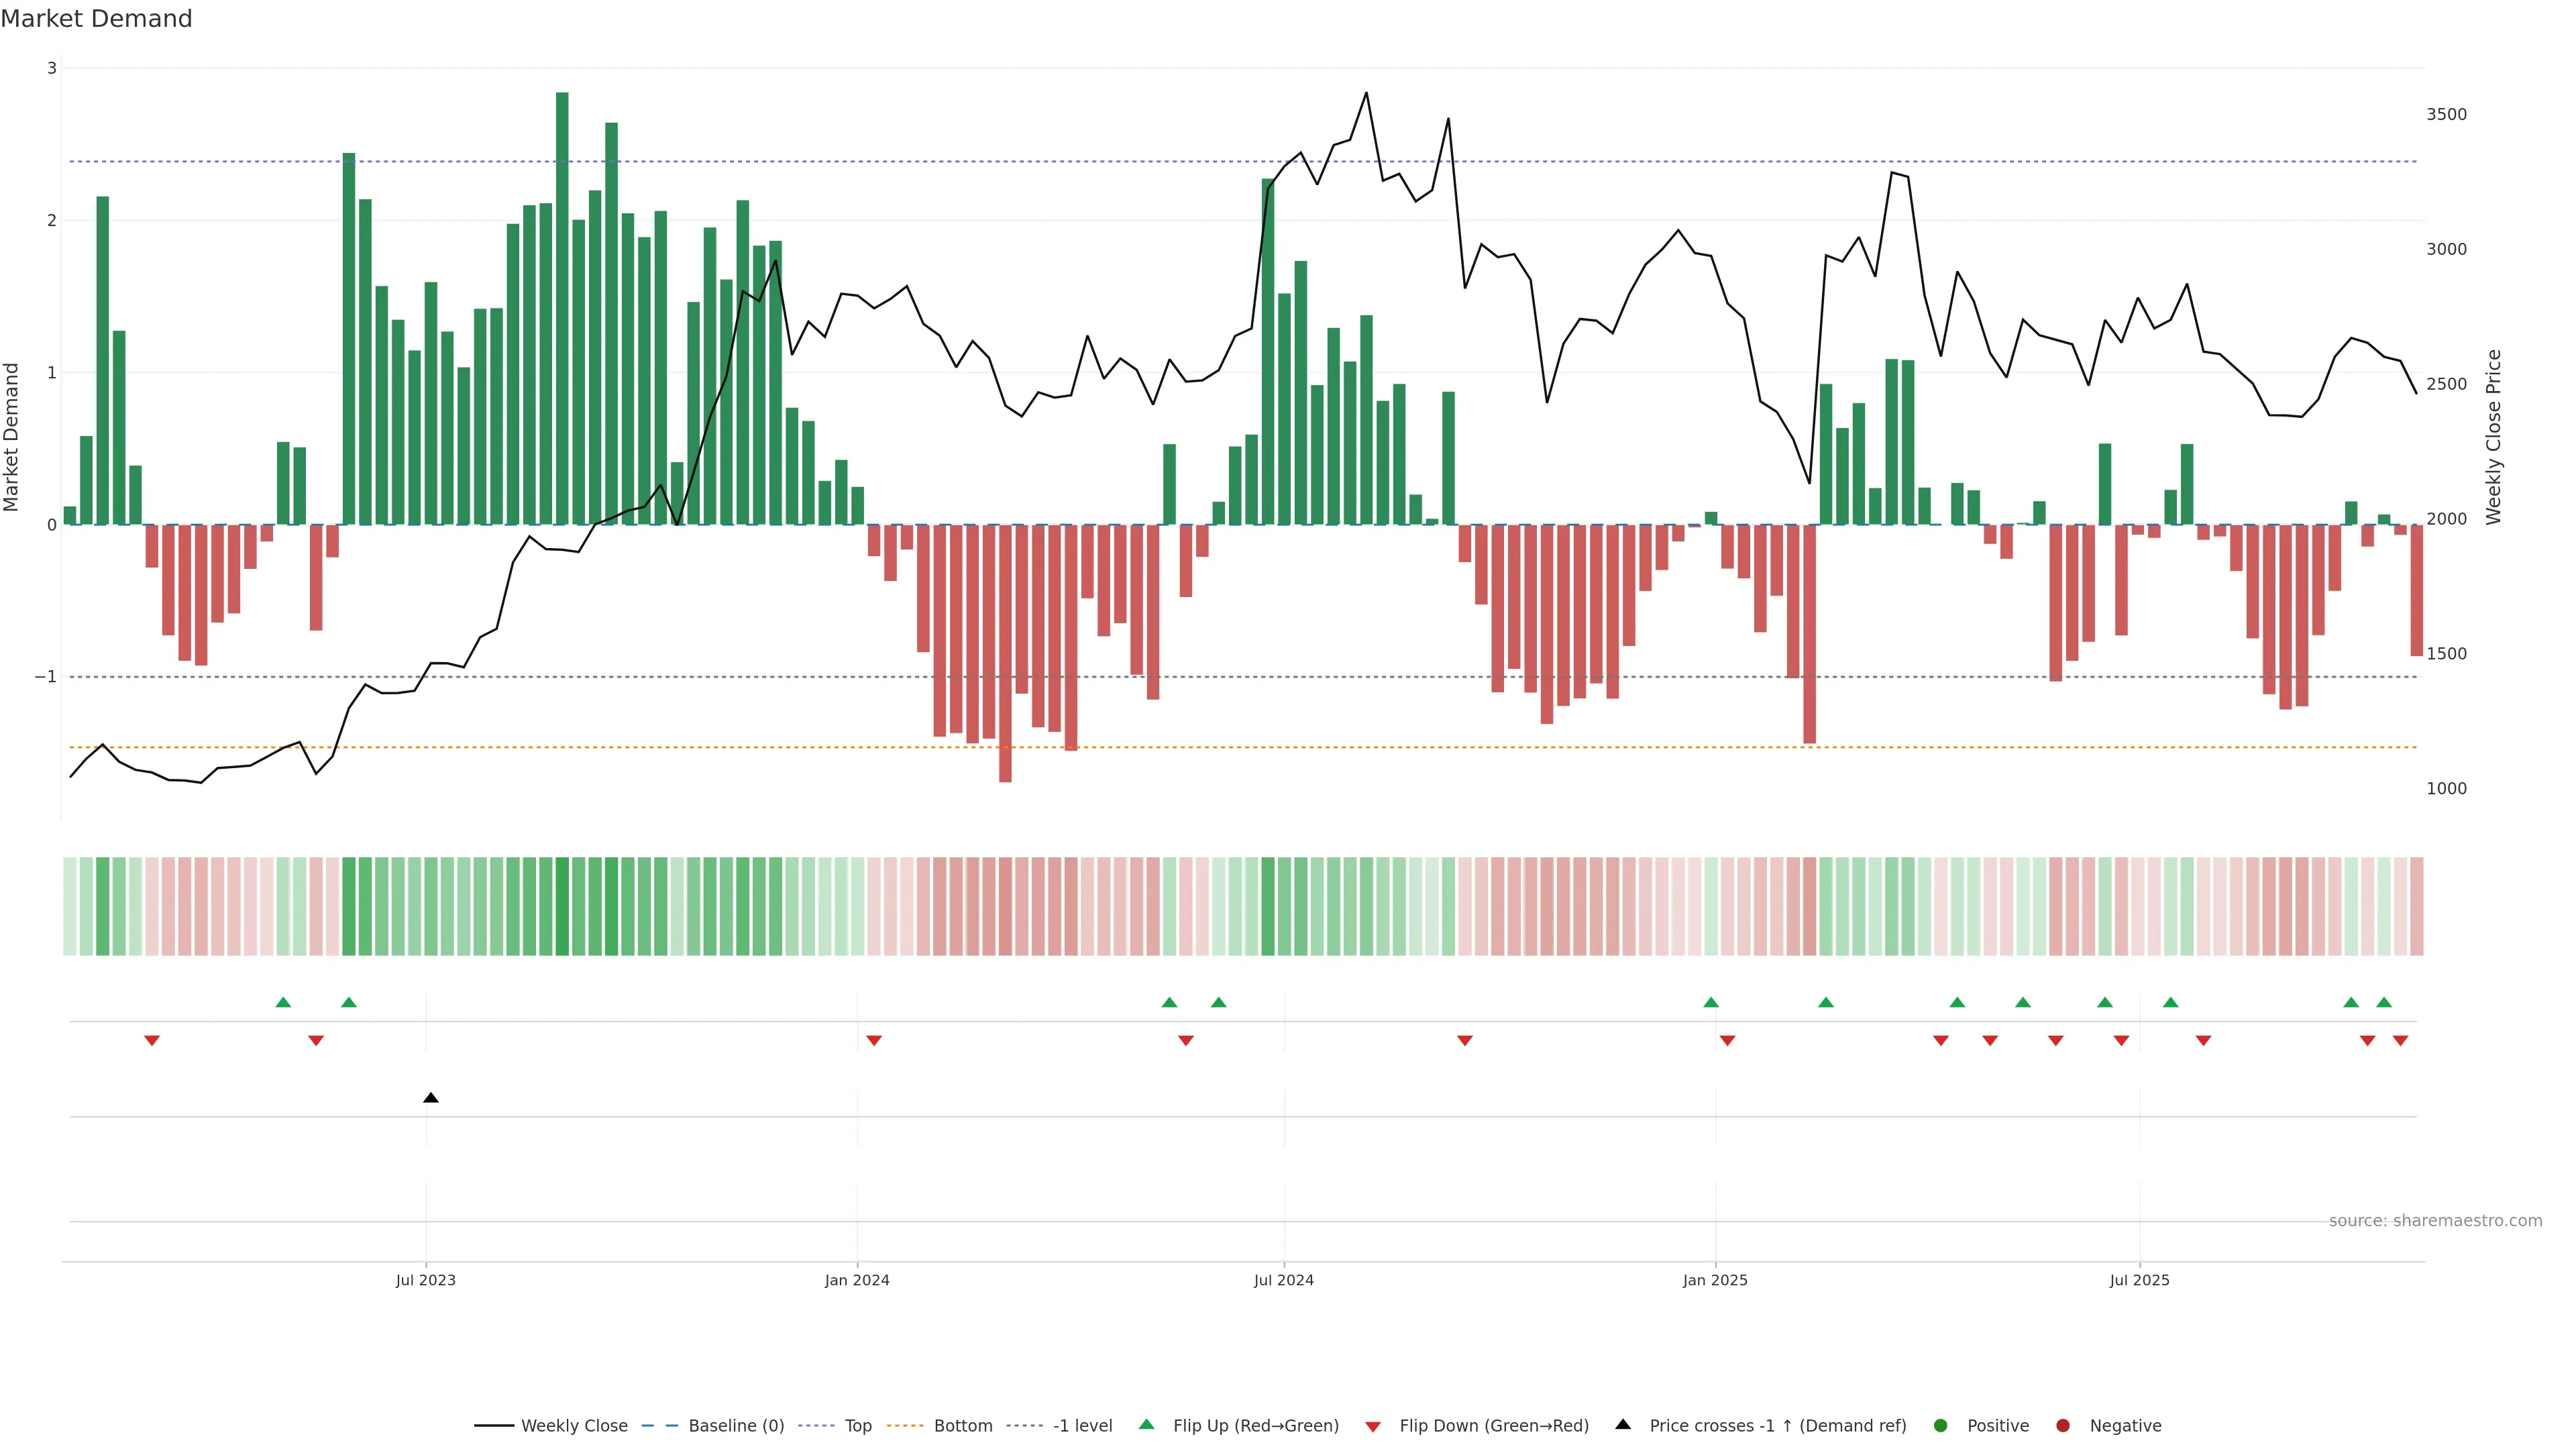Click the first green flip-up triangle marker

pyautogui.click(x=283, y=1002)
